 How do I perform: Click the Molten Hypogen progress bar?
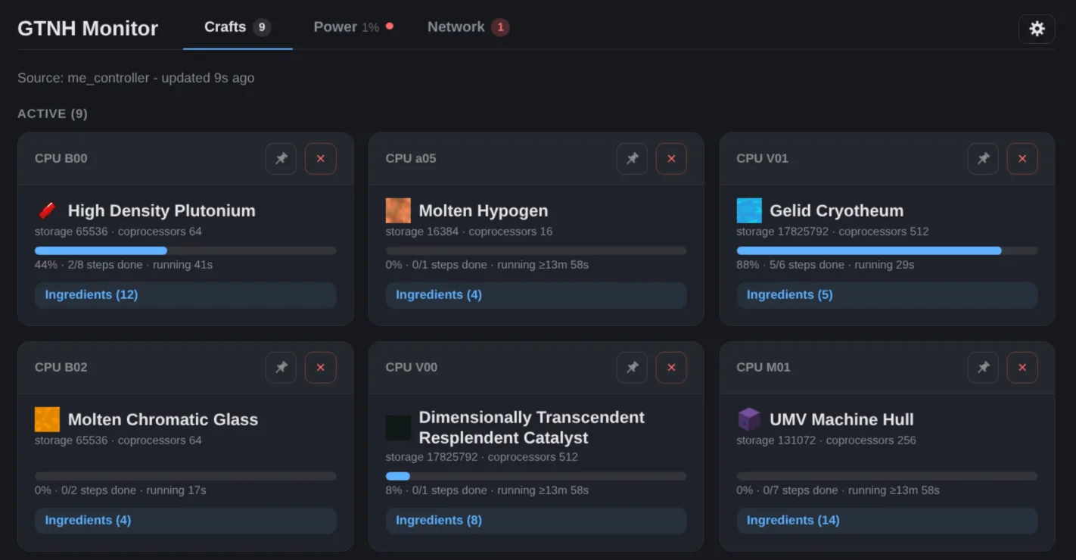click(536, 250)
